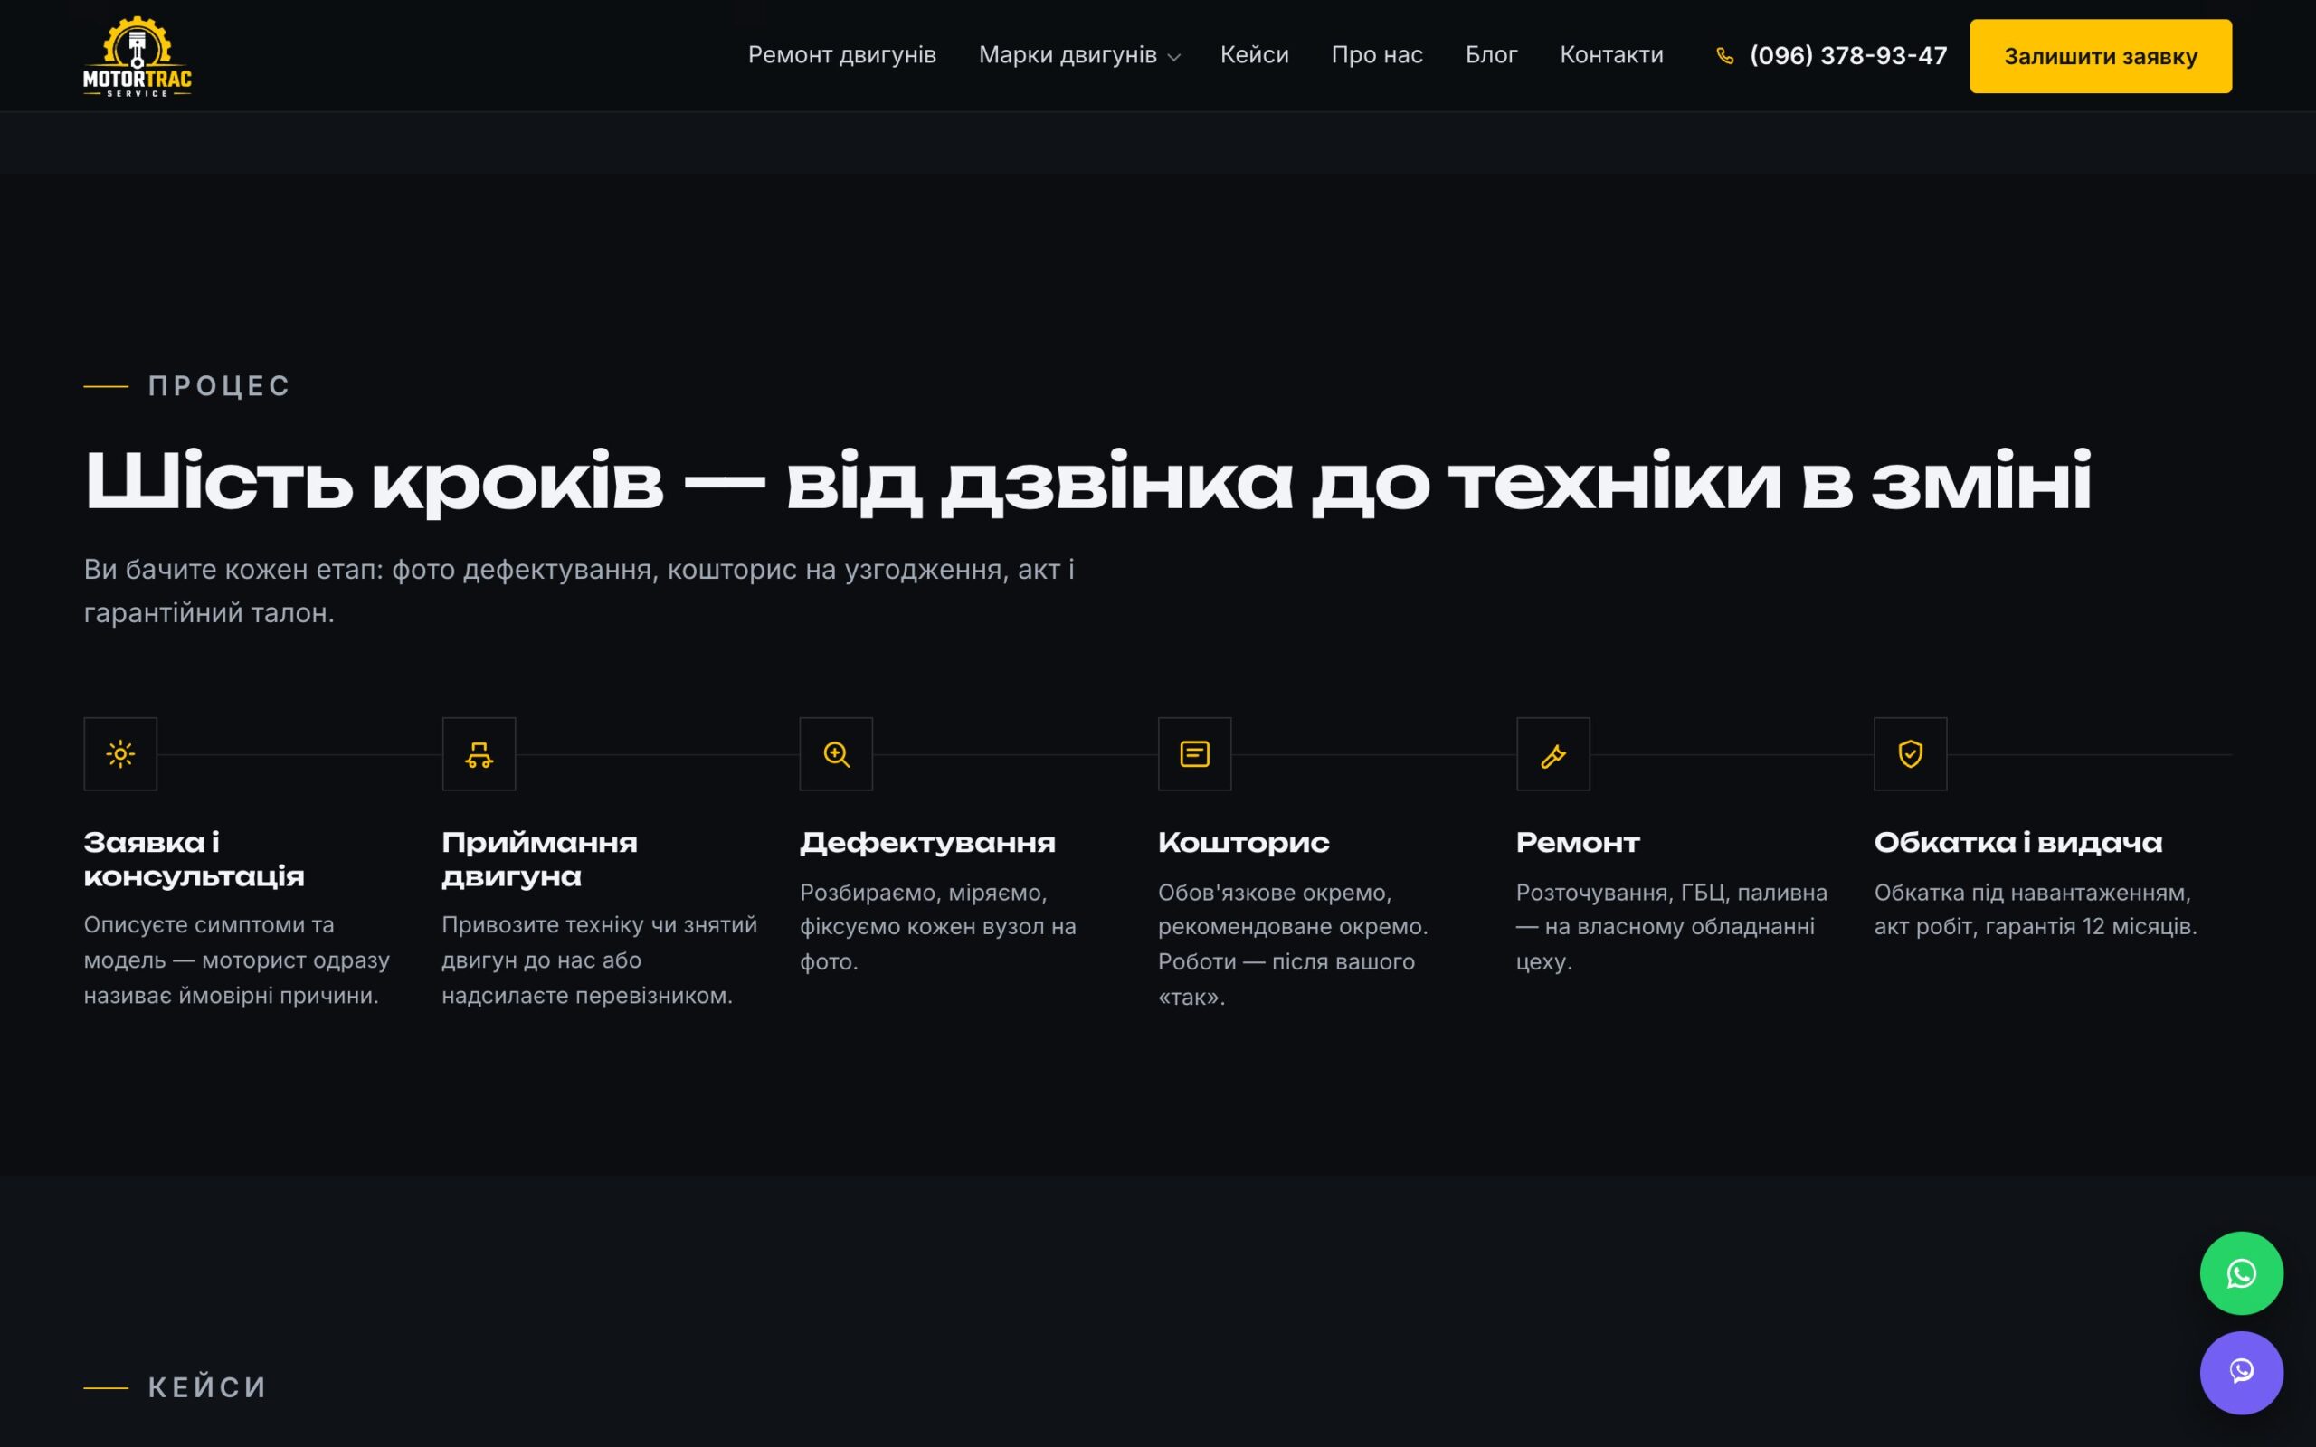Click the ПРОЦЕС section label

pos(219,385)
